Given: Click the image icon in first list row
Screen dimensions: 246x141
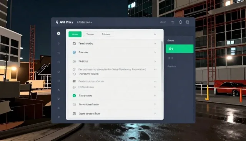Looking at the screenshot, I should coord(74,43).
